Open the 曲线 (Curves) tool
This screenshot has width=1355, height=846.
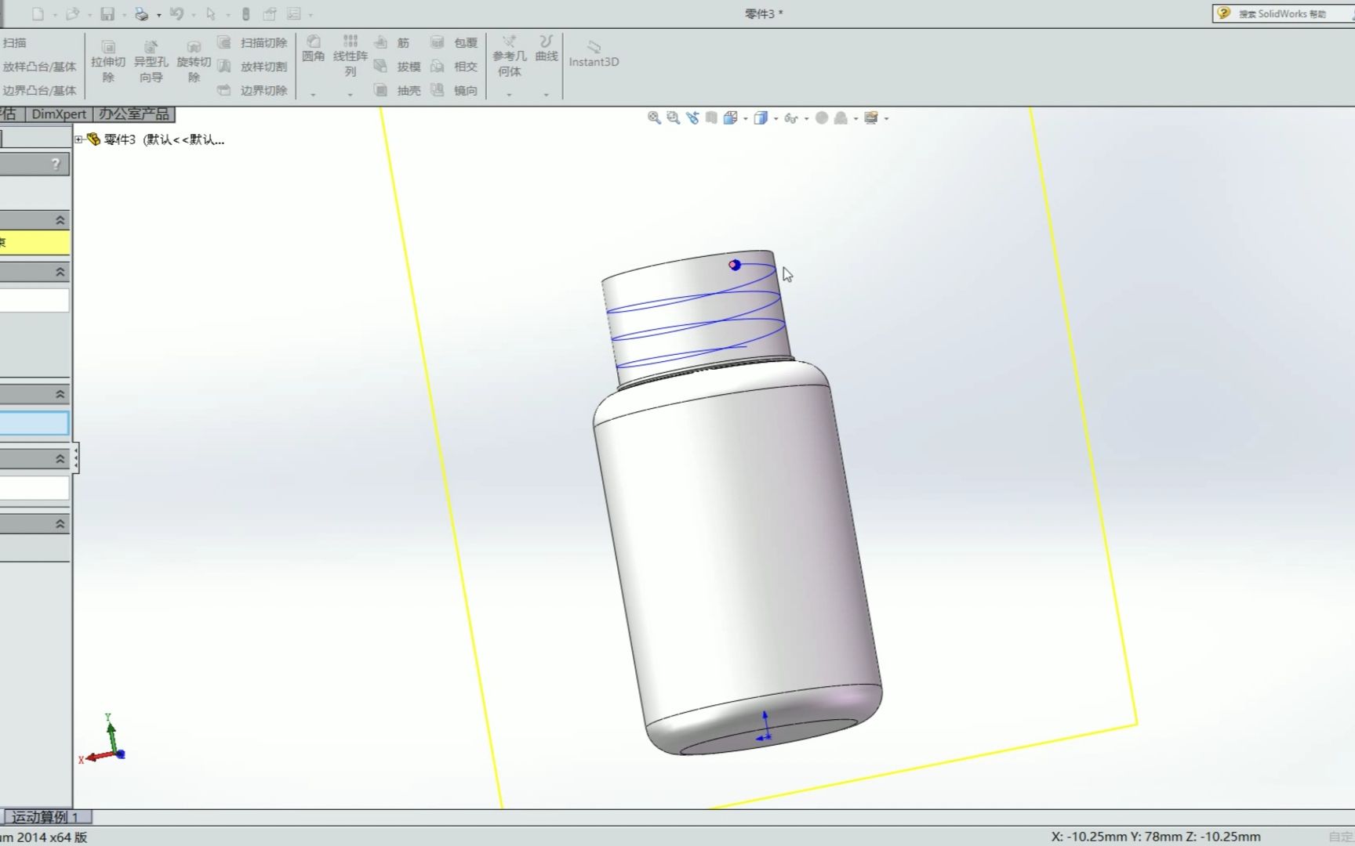point(547,49)
